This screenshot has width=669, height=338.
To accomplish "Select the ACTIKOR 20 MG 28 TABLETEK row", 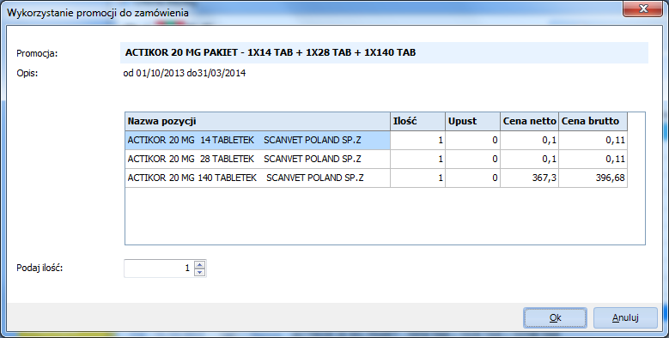I will pos(258,159).
